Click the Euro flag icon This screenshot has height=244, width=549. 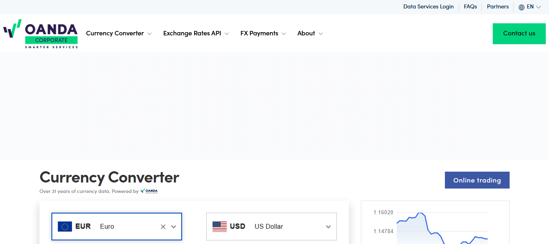pyautogui.click(x=65, y=226)
